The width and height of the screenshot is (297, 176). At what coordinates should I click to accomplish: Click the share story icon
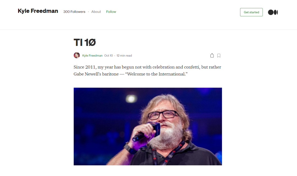point(212,55)
